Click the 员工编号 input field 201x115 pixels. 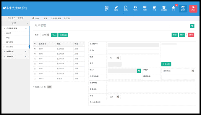133,45
